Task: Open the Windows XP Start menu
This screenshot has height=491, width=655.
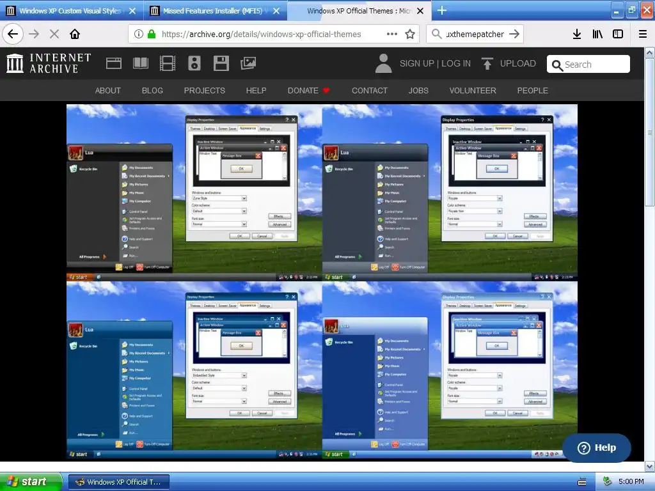Action: (31, 482)
